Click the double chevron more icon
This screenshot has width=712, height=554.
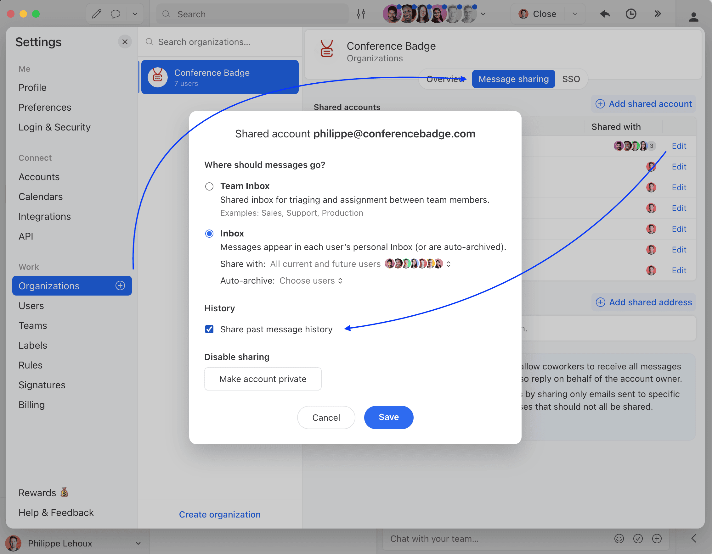point(658,14)
